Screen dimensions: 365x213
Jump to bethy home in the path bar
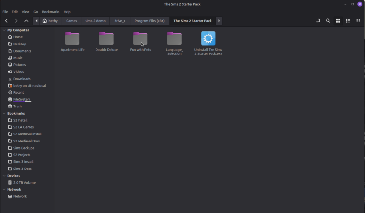(50, 21)
